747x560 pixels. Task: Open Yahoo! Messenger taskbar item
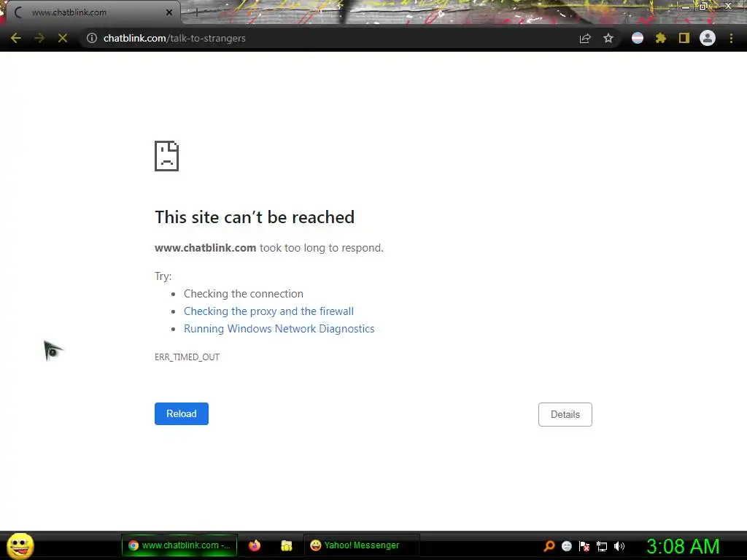tap(362, 545)
